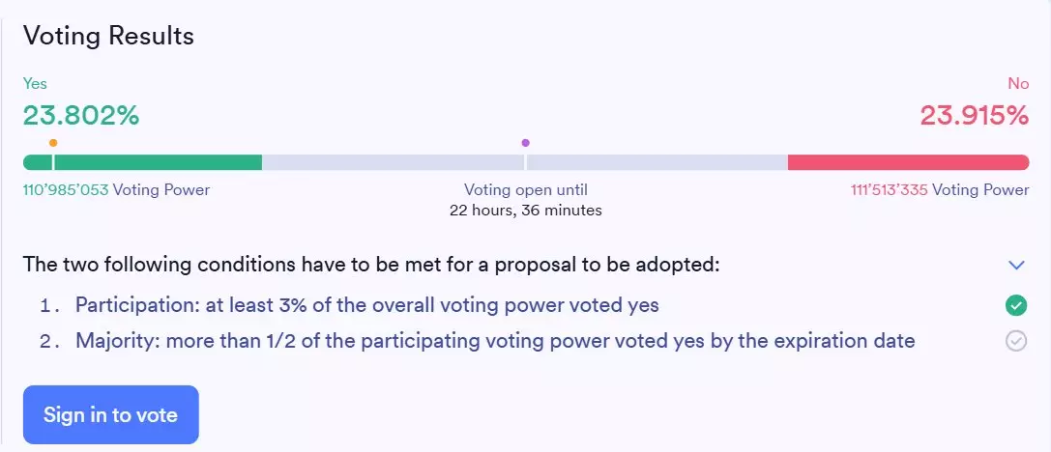
Task: Click the Majority condition text
Action: [495, 341]
